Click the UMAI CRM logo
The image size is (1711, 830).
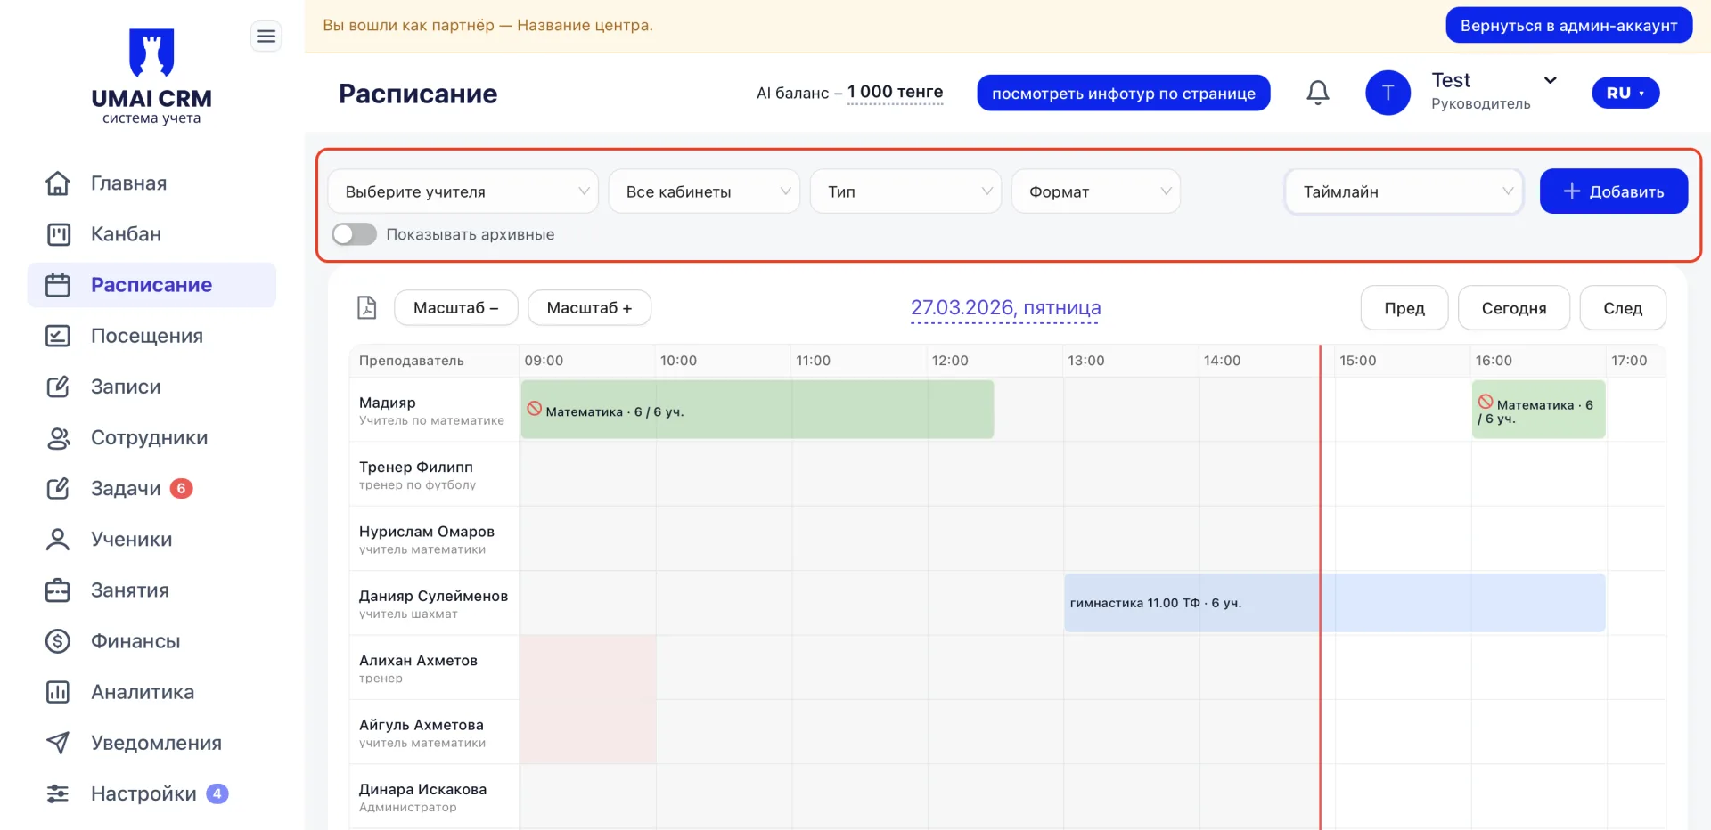(x=151, y=77)
